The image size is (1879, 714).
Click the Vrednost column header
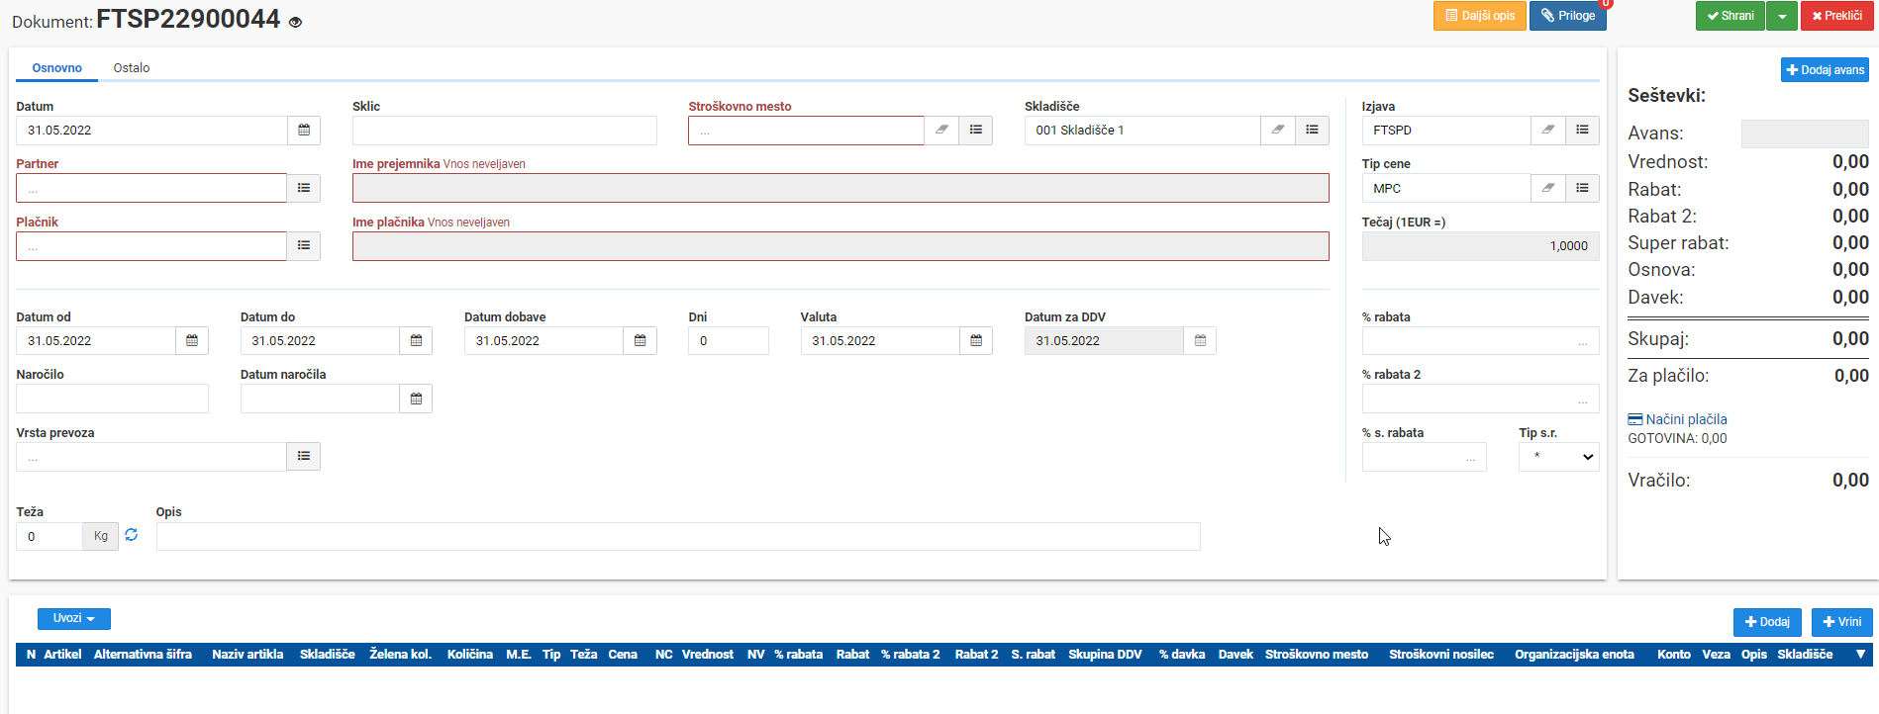(x=708, y=655)
